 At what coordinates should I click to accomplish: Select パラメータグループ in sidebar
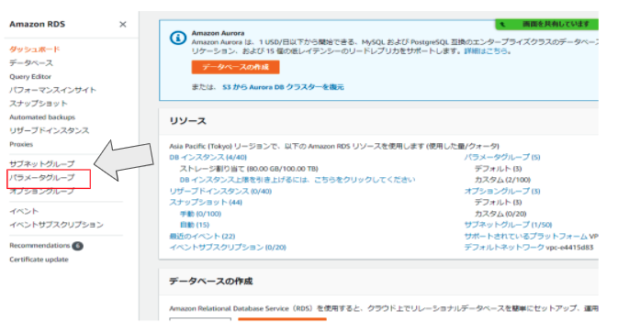(41, 178)
